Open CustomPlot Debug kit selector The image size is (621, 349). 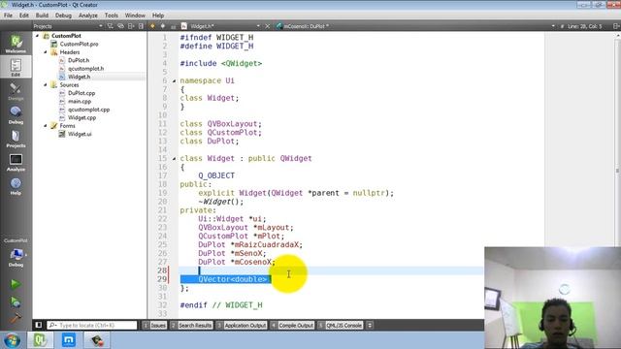point(16,257)
